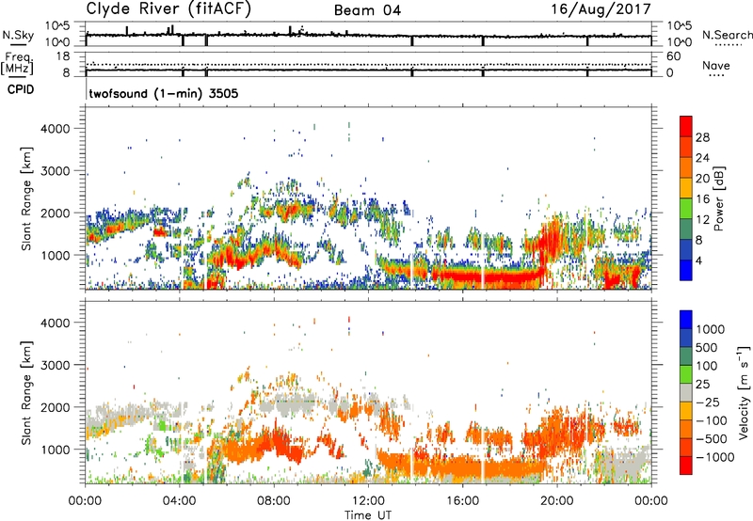This screenshot has height=521, width=753.
Task: Click the 'CPID' label
Action: coord(21,89)
